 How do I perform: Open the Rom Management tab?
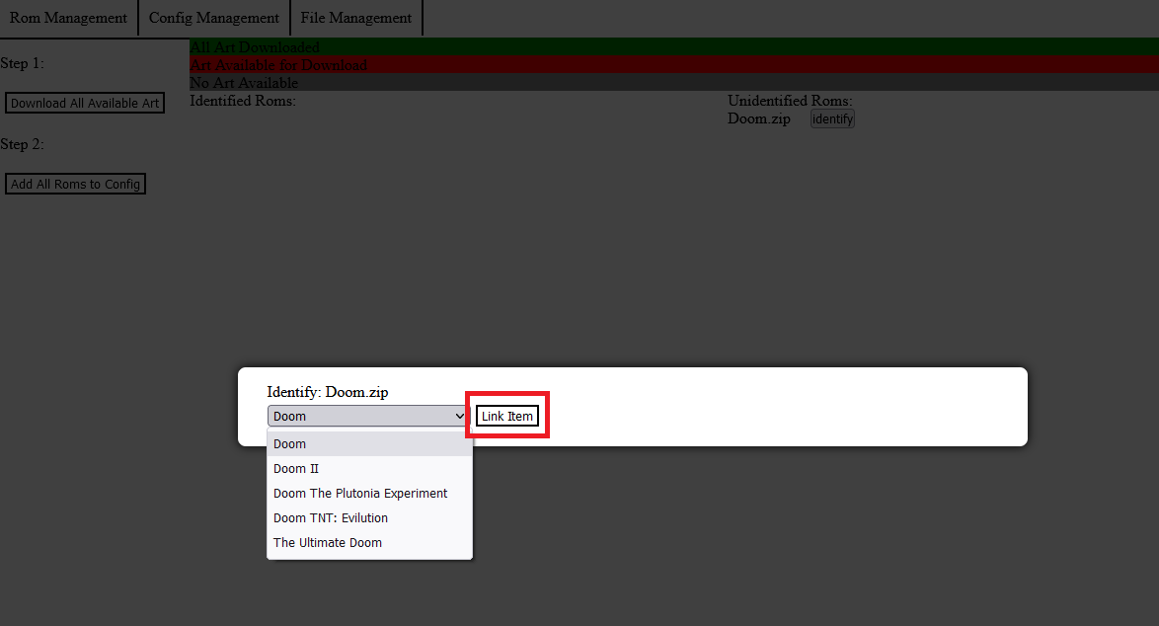(x=68, y=18)
